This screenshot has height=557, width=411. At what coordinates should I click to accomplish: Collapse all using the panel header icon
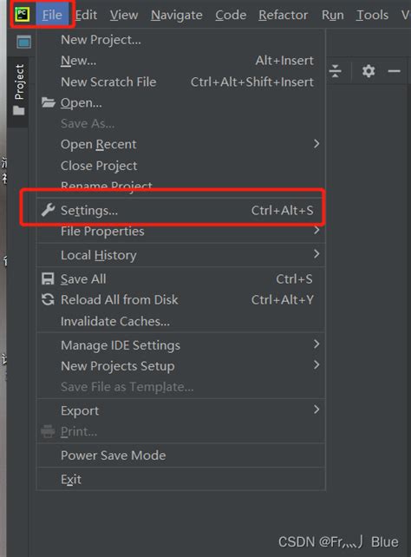point(335,71)
